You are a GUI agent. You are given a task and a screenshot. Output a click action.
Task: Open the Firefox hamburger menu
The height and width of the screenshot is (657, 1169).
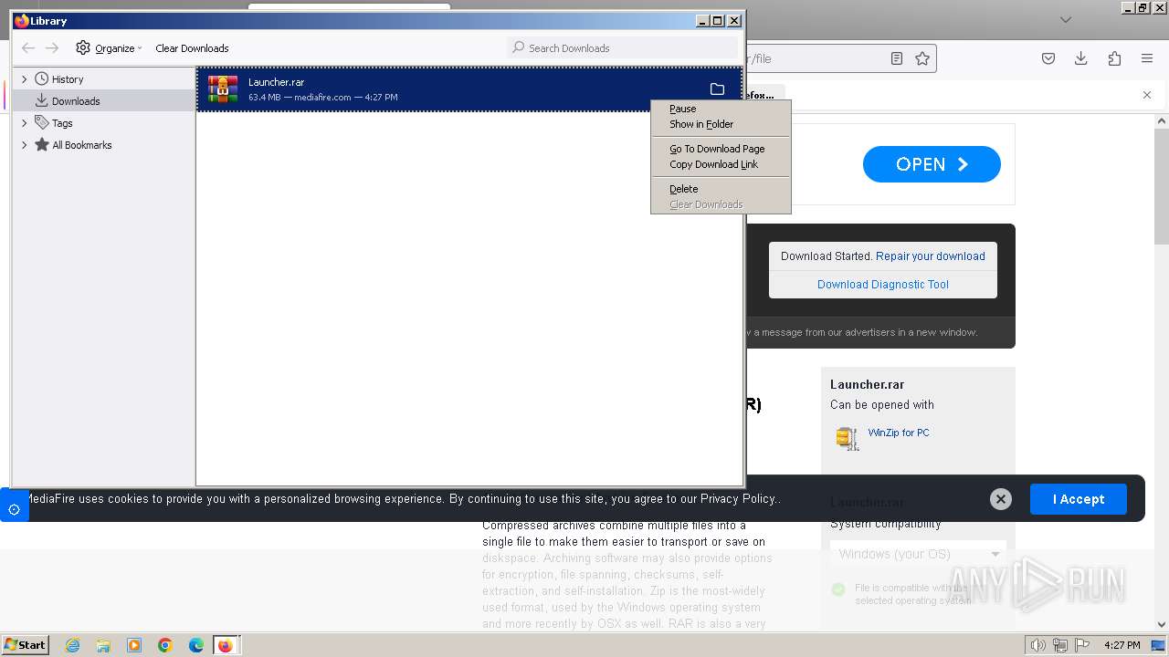tap(1147, 58)
